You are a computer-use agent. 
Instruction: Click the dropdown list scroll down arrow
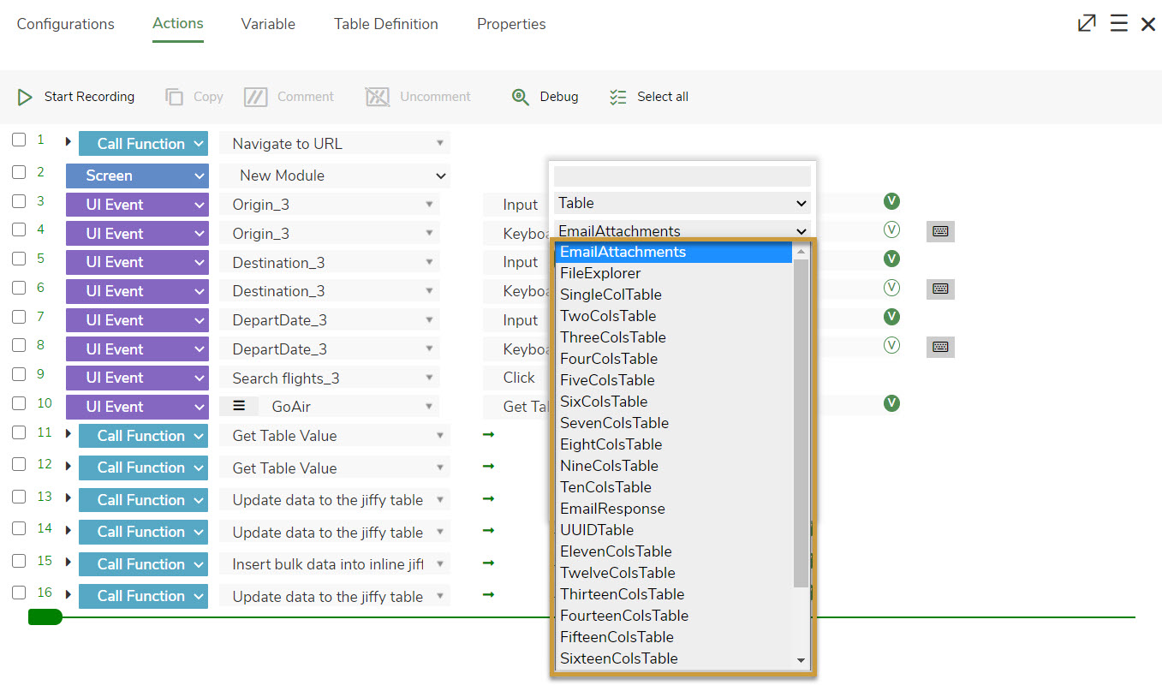801,660
